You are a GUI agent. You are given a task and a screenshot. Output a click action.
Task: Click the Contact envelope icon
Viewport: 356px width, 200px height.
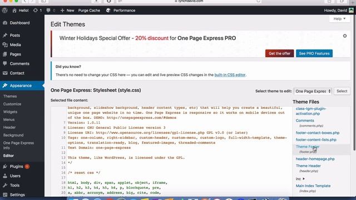pos(5,73)
